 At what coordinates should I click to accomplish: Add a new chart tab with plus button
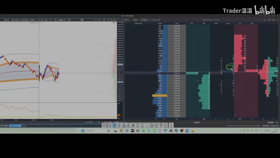tap(24, 126)
